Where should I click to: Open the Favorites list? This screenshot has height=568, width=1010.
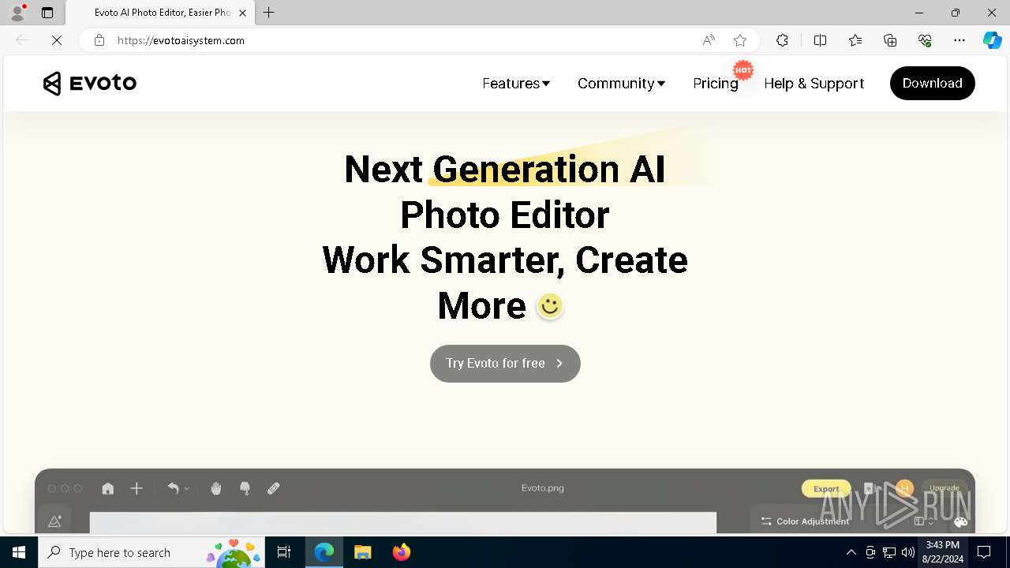point(855,40)
